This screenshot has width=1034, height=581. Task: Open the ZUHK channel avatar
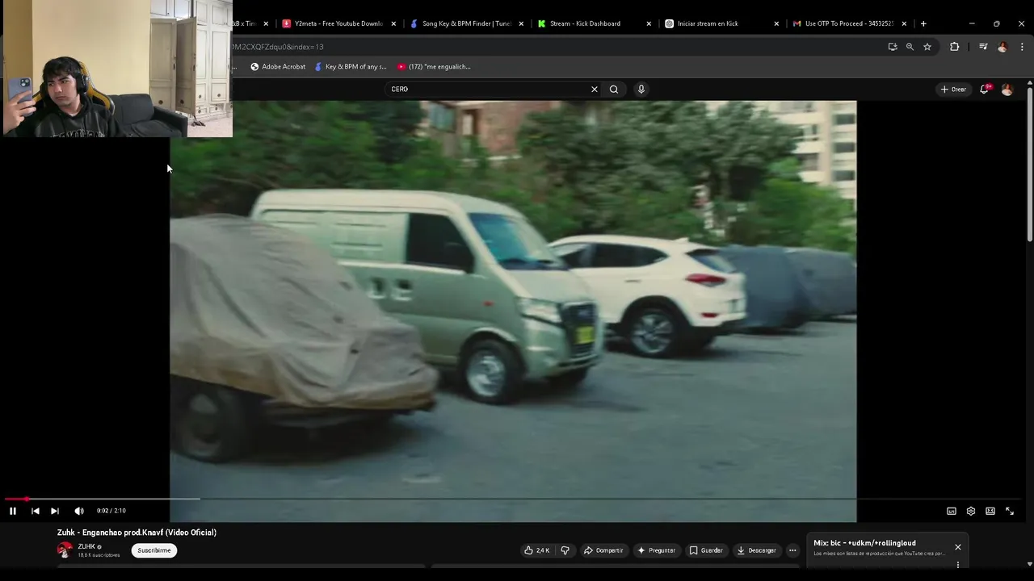point(65,550)
